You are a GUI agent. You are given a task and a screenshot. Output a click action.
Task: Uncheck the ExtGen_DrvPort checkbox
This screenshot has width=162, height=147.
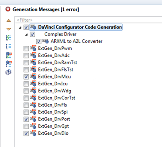pyautogui.click(x=26, y=119)
